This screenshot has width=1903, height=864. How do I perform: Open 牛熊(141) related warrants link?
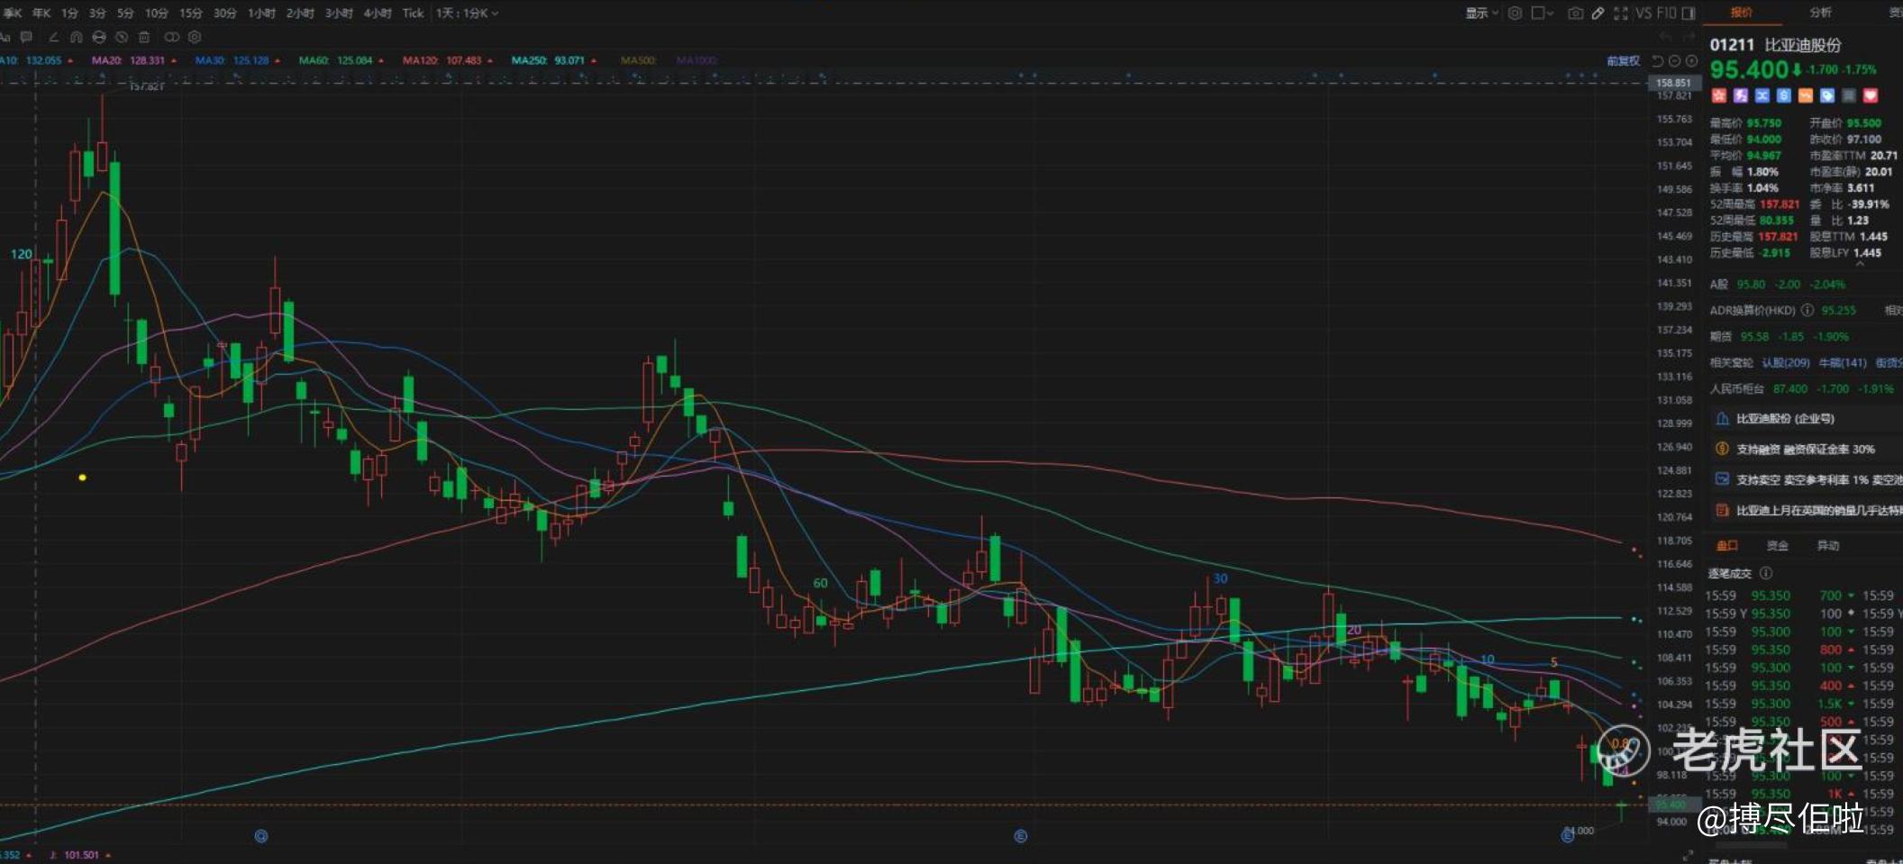1843,363
